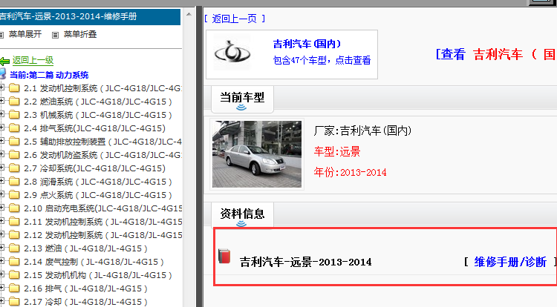Image resolution: width=557 pixels, height=307 pixels.
Task: Click folder icon of 2.4 排气系统
Action: pos(14,128)
